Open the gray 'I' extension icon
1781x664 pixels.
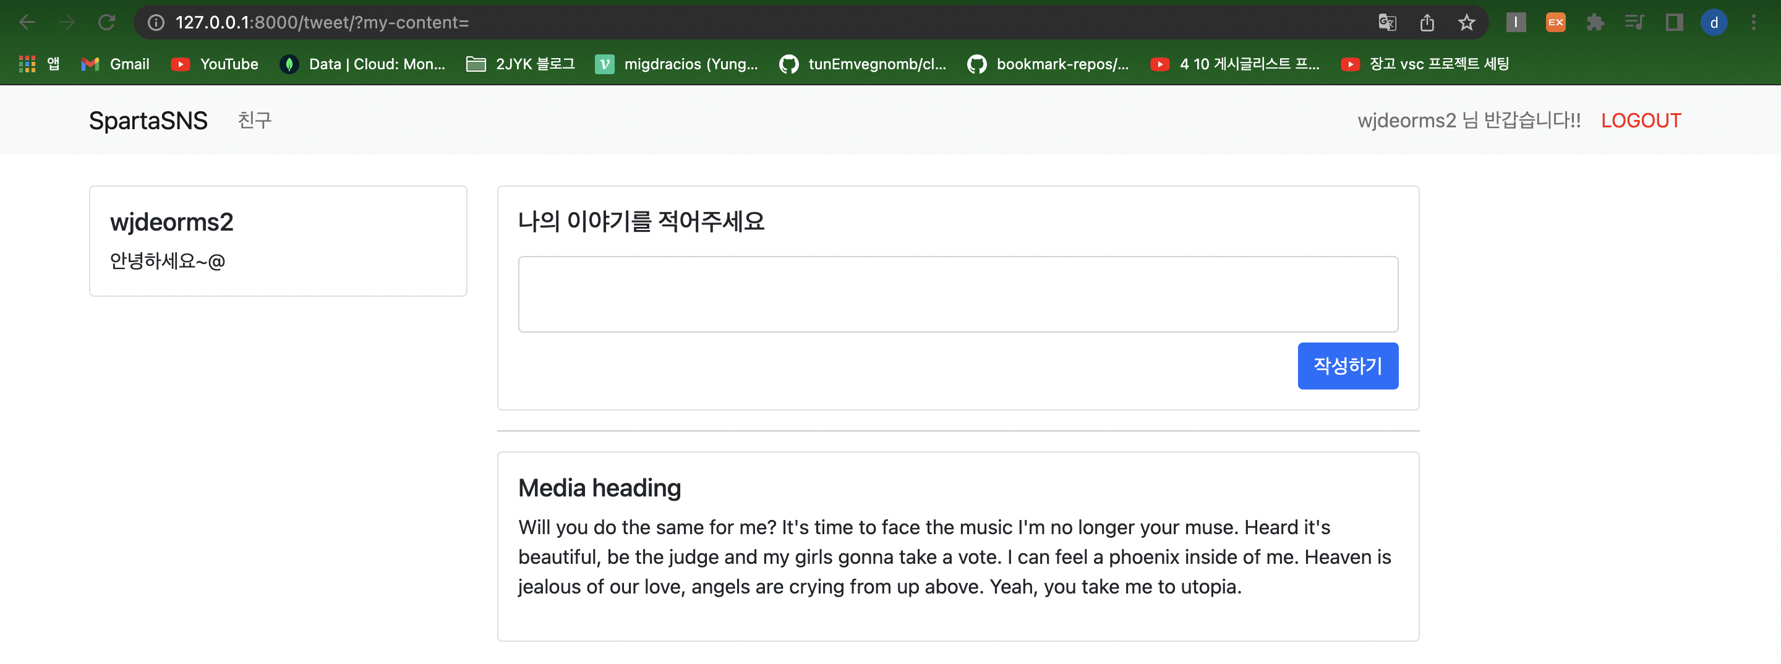[x=1516, y=22]
